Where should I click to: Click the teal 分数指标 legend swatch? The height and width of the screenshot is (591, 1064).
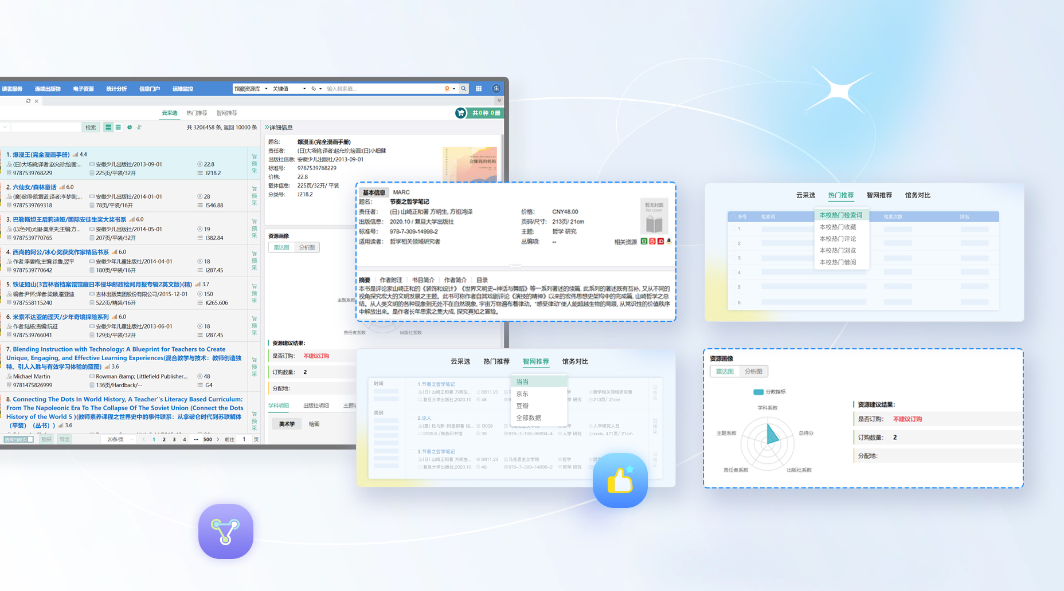(x=758, y=392)
